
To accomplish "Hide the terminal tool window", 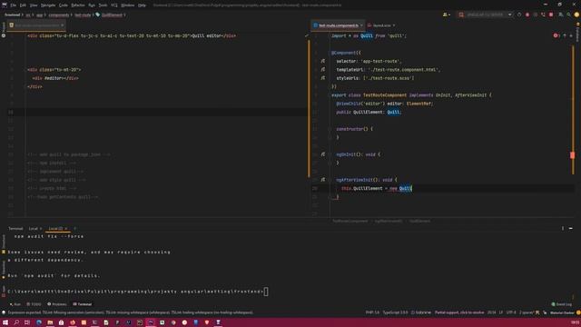I will 571,228.
